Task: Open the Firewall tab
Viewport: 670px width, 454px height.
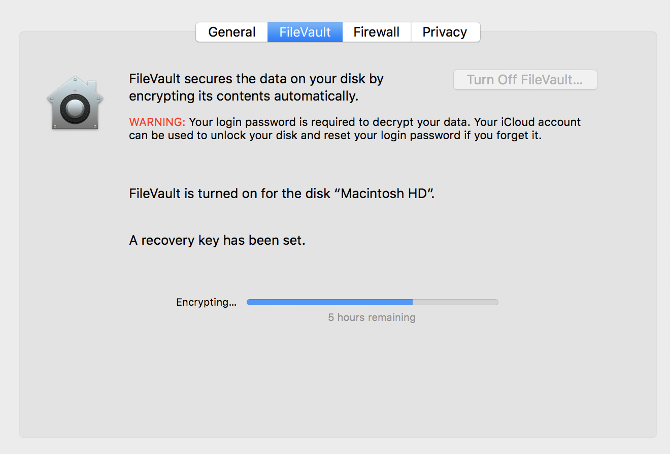Action: tap(376, 32)
